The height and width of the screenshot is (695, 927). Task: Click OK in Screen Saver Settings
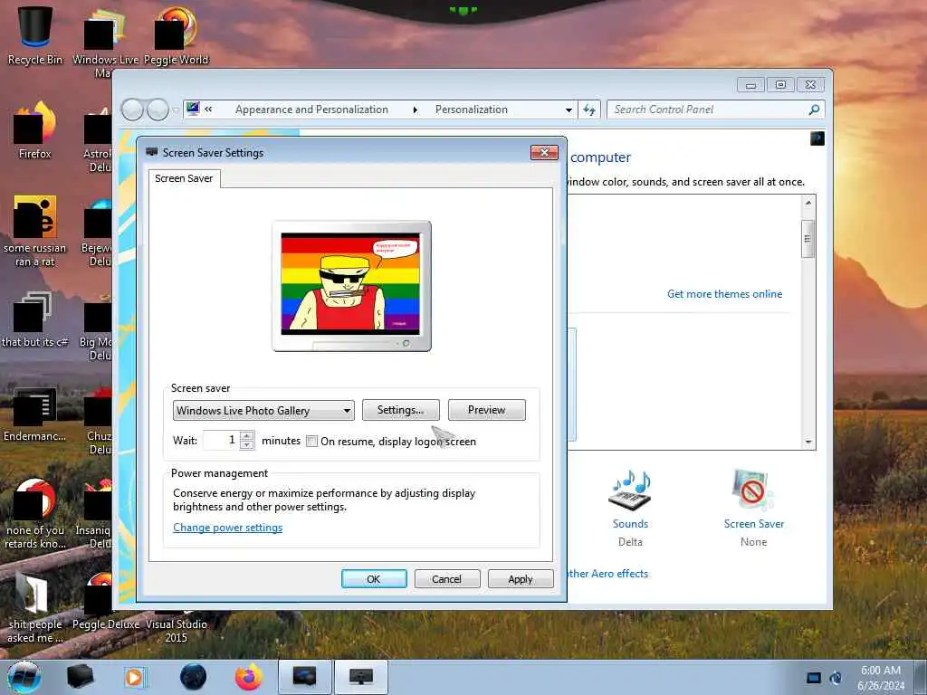click(x=374, y=579)
